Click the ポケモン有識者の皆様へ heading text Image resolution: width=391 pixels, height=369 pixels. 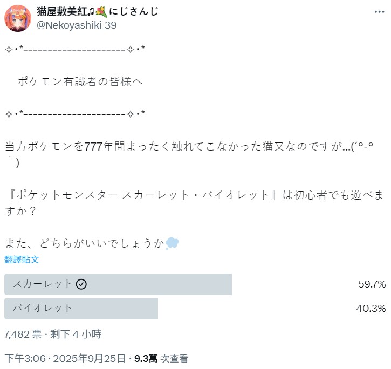(80, 81)
